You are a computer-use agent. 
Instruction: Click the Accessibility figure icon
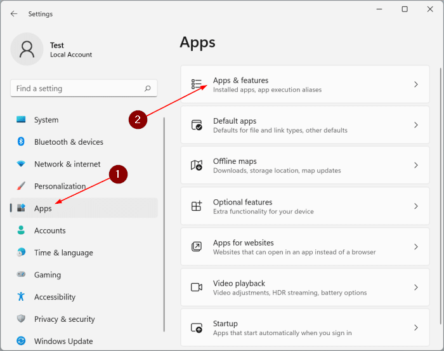(x=21, y=296)
